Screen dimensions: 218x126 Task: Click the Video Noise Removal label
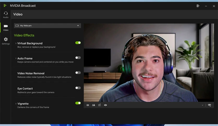coord(31,73)
